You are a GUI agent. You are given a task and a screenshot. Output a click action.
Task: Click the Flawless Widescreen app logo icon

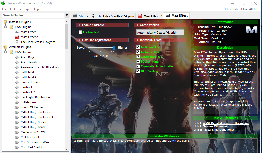click(3, 3)
